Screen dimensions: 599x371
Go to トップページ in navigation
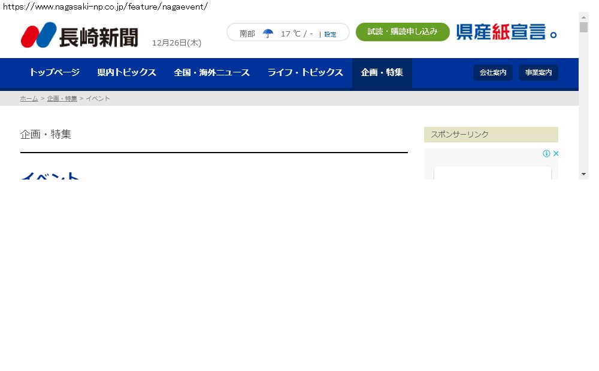click(x=55, y=72)
